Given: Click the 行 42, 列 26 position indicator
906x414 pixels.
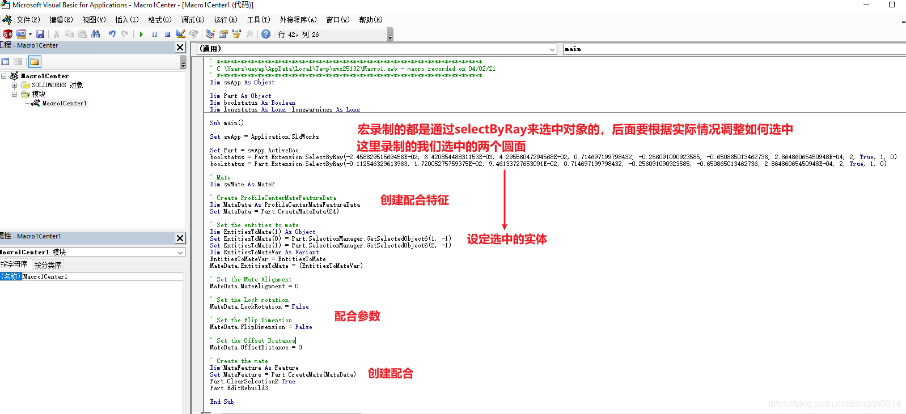Looking at the screenshot, I should pyautogui.click(x=299, y=35).
